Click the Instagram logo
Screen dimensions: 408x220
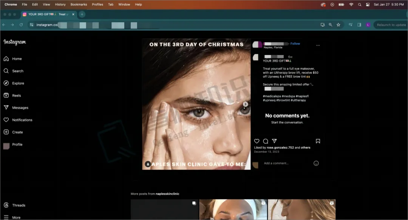(15, 42)
